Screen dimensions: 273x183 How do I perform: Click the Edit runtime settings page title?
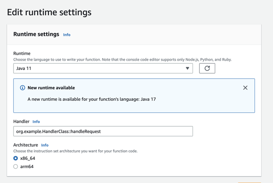[49, 12]
